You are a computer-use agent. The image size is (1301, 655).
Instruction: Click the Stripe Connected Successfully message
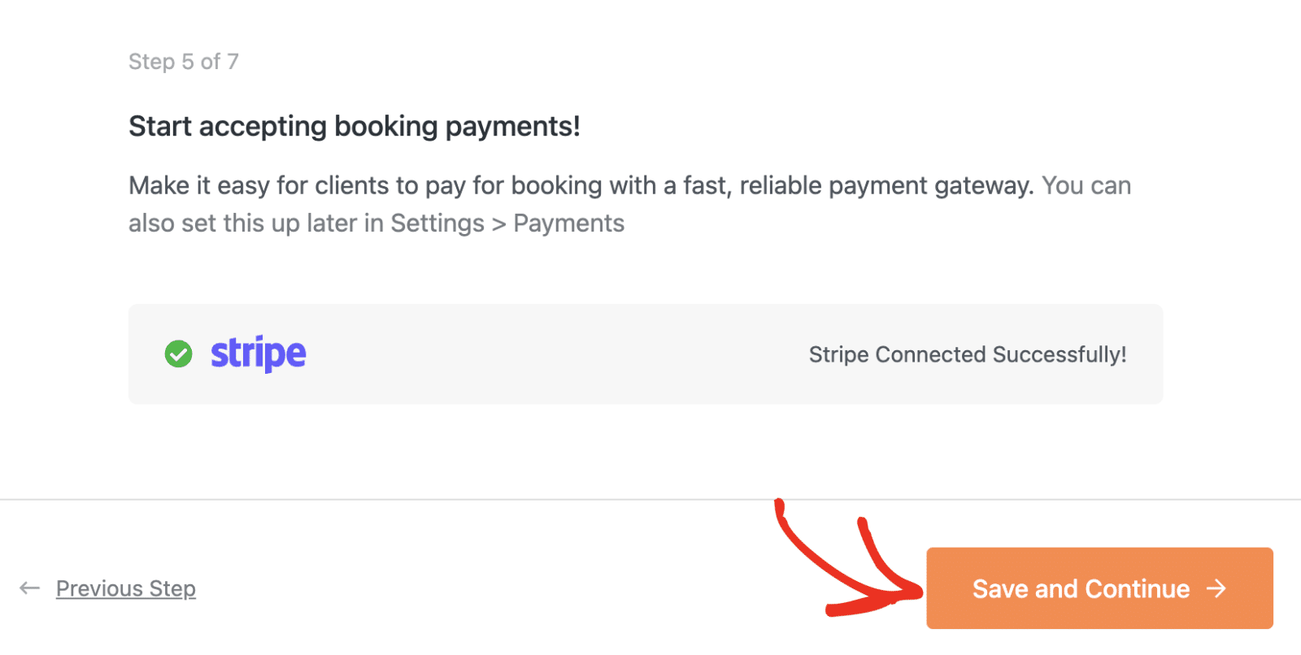pyautogui.click(x=968, y=354)
